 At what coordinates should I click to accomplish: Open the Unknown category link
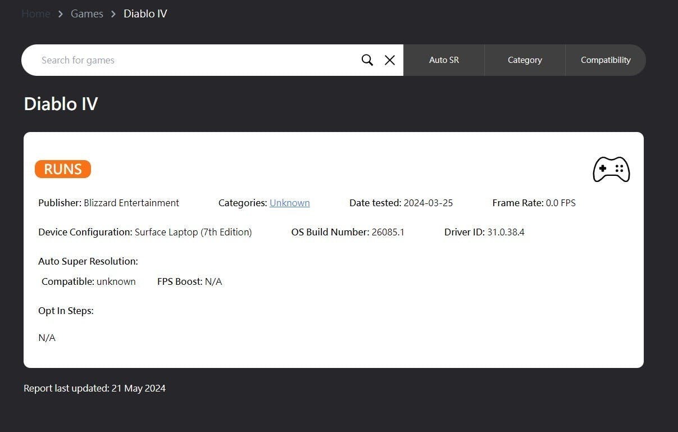(289, 203)
